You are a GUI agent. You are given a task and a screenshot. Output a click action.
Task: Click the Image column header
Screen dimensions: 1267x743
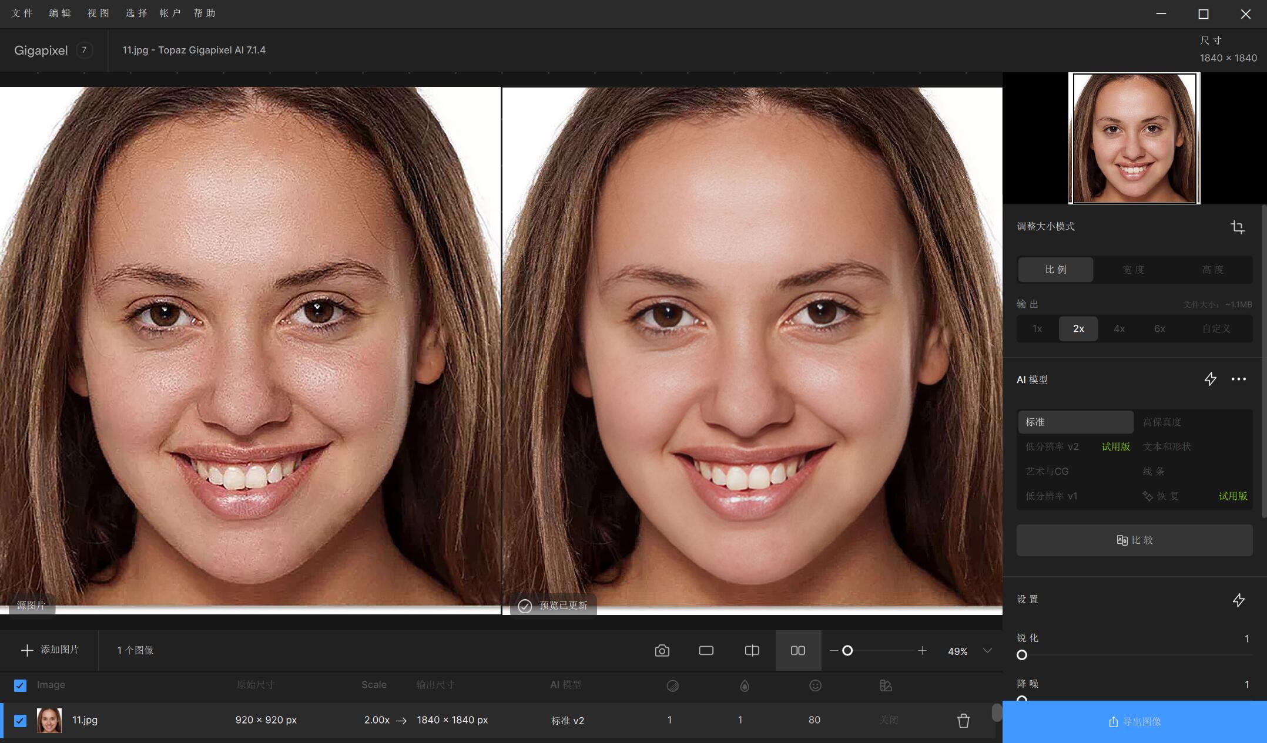[x=51, y=685]
